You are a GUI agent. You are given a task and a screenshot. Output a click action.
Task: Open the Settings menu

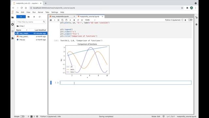click(55, 12)
